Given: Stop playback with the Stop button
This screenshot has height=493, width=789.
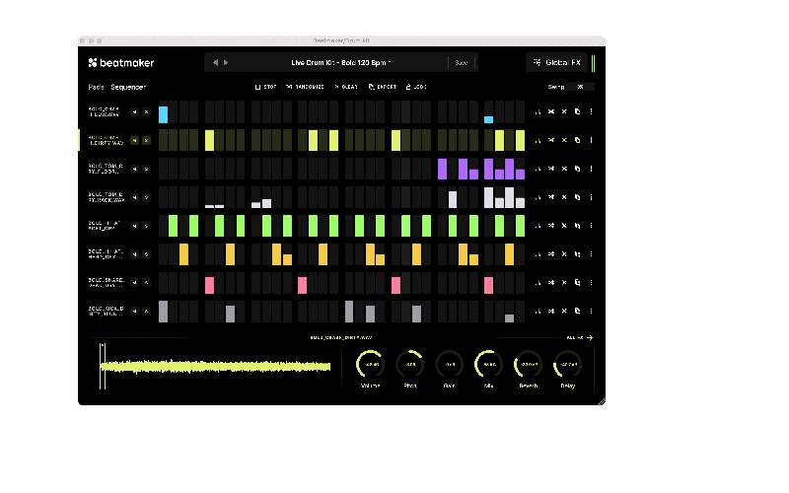Looking at the screenshot, I should point(265,87).
